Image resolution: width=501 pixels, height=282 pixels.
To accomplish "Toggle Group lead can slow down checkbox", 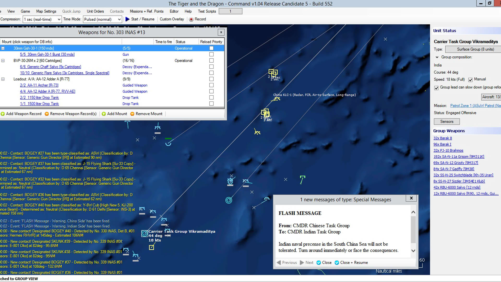I will [436, 88].
